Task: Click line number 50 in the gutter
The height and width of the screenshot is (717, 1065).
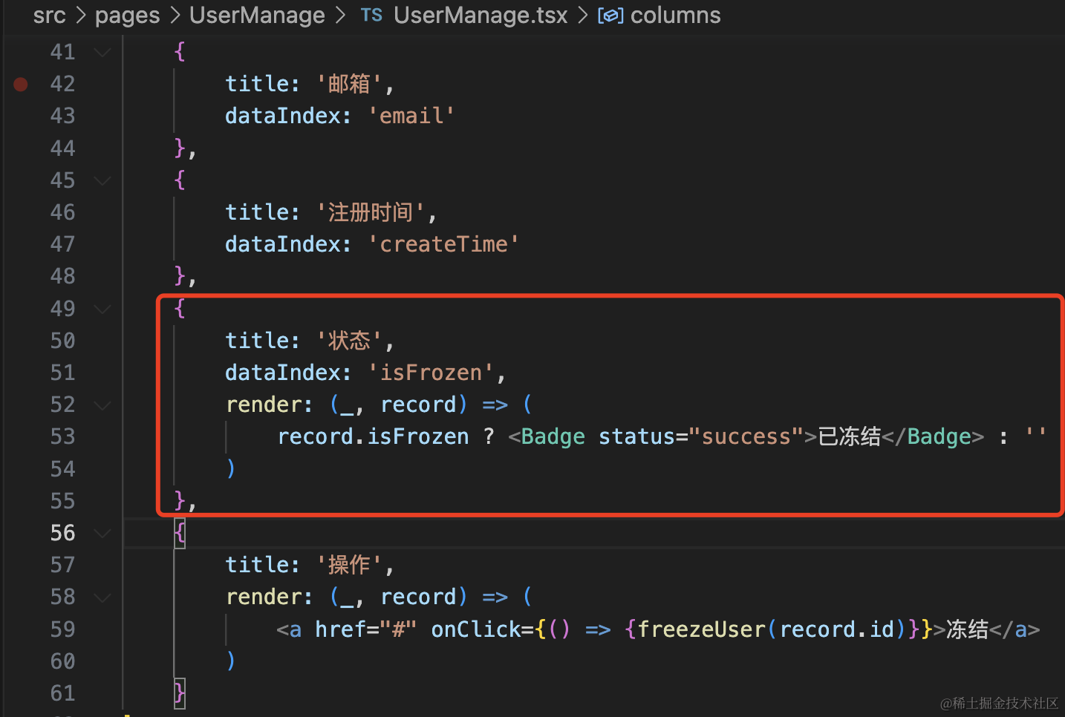Action: tap(62, 341)
